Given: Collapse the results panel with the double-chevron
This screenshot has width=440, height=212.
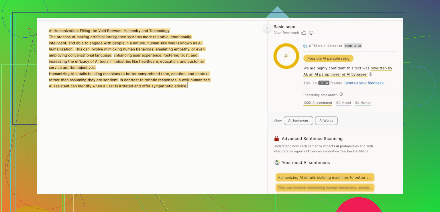Looking at the screenshot, I should point(267,28).
